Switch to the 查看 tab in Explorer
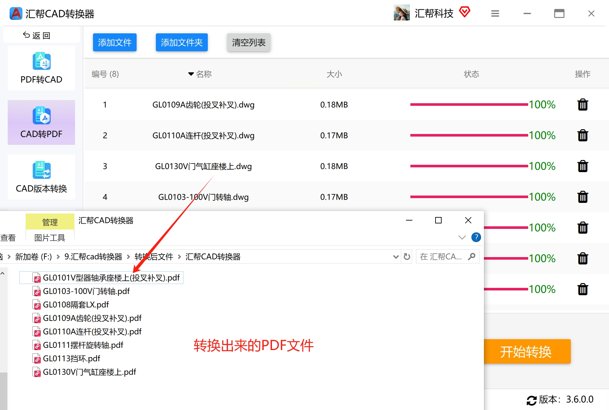The image size is (609, 410). pyautogui.click(x=8, y=238)
